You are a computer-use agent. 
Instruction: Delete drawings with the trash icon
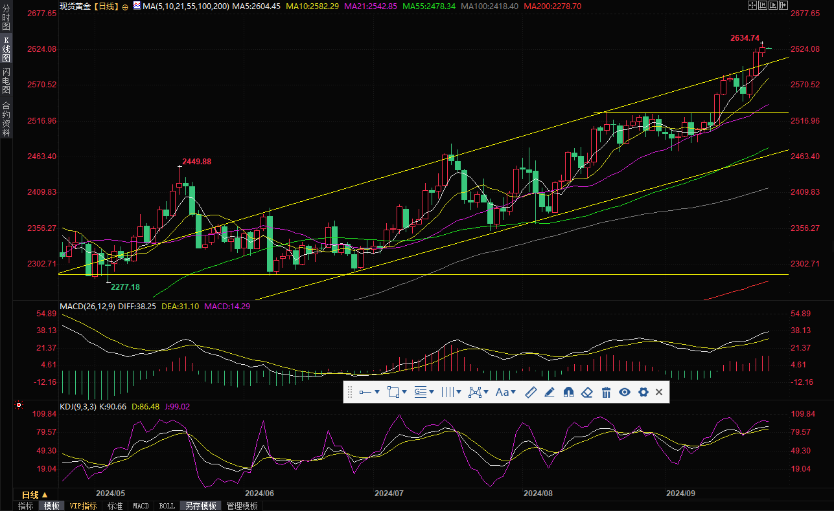(606, 392)
